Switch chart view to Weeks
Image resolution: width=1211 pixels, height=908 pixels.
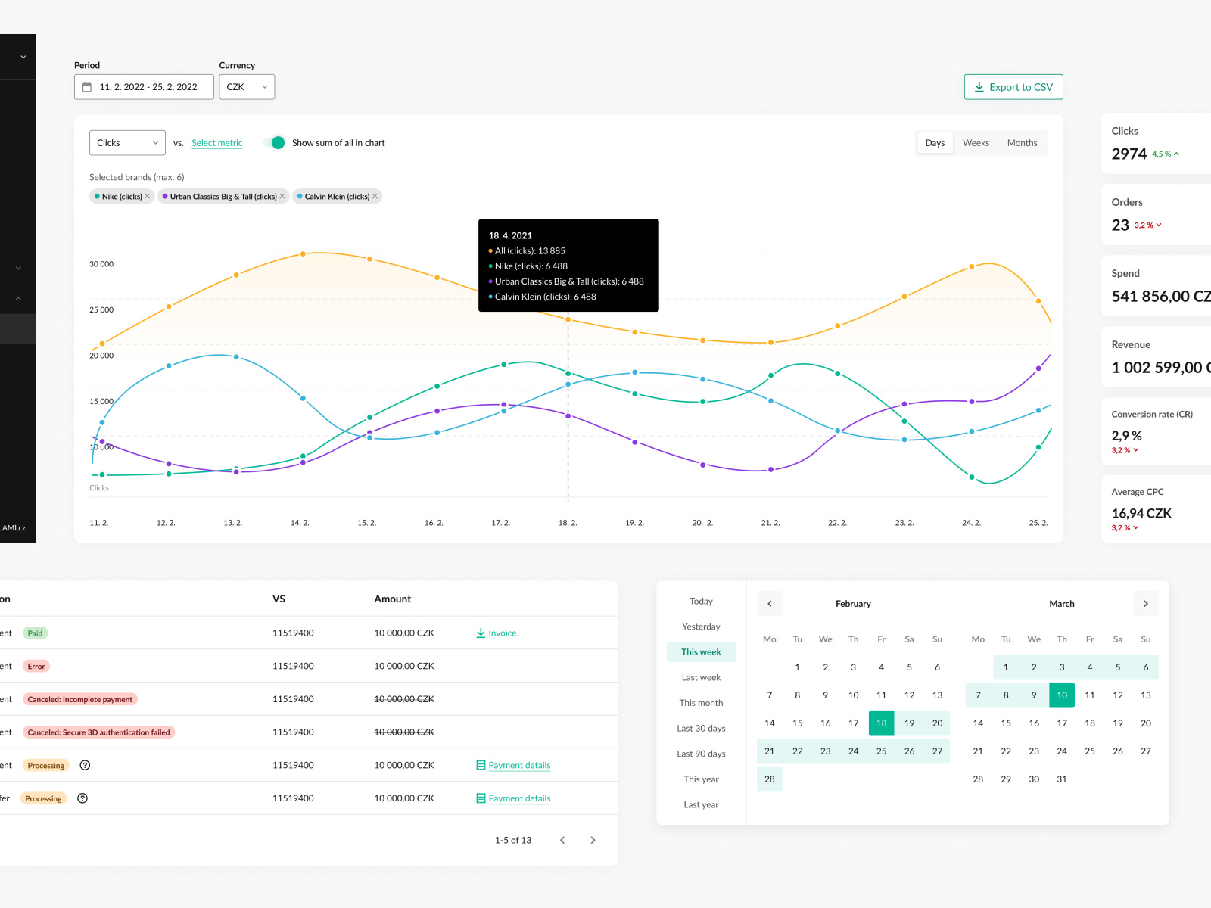click(976, 142)
